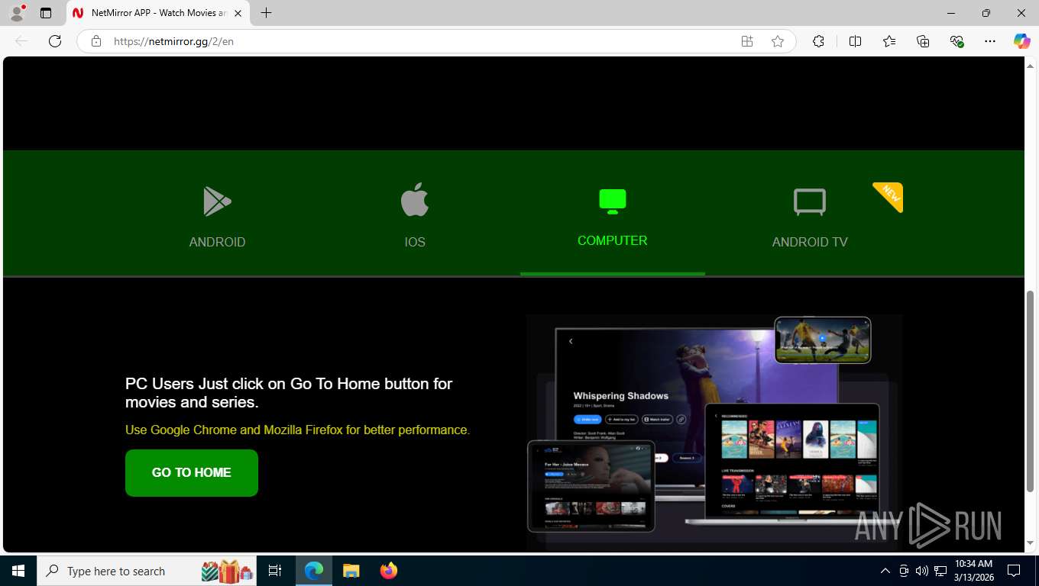Viewport: 1039px width, 586px height.
Task: Open Browser essentials heart icon
Action: pyautogui.click(x=956, y=41)
